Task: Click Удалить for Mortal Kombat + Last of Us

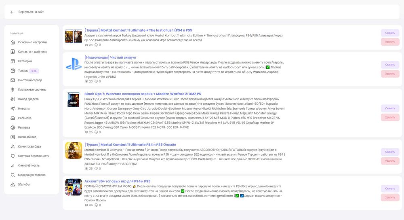Action: click(390, 42)
